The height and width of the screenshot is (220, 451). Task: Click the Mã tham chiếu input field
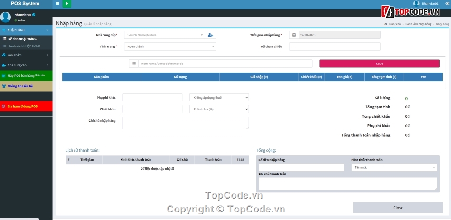tap(335, 46)
